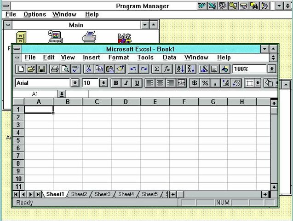Open the Function Wizard fx icon
The height and width of the screenshot is (221, 293).
pos(167,69)
